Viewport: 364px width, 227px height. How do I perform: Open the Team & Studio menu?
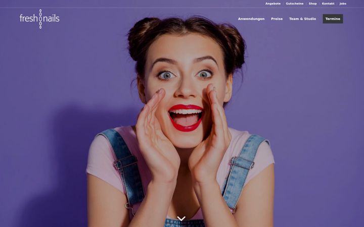click(302, 19)
